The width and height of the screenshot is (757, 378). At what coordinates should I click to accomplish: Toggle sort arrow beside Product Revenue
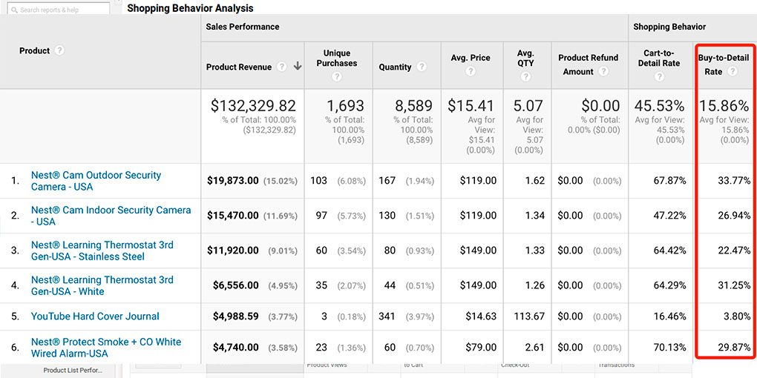(298, 67)
